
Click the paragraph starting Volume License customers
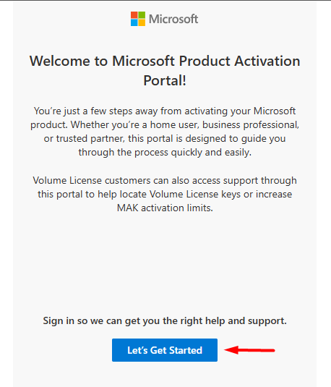165,194
